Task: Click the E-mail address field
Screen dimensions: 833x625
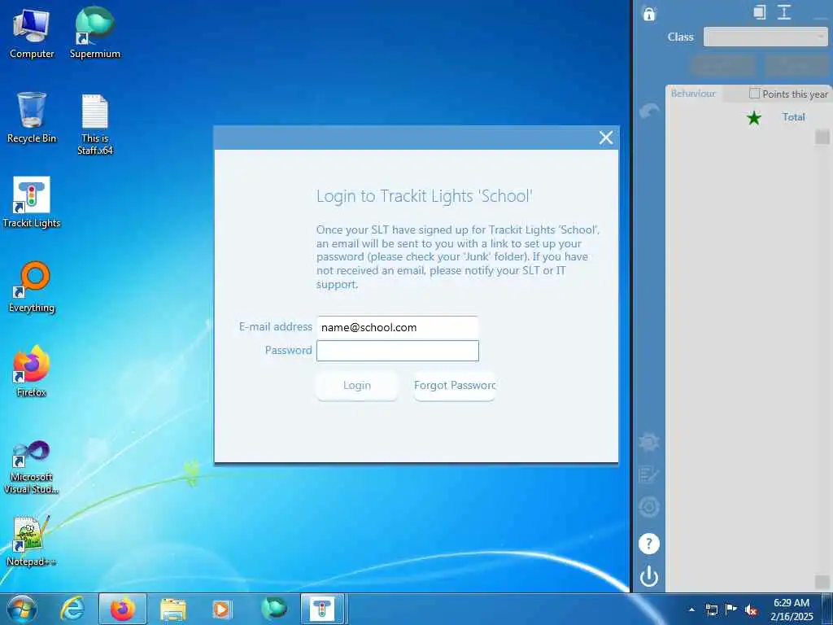Action: point(397,327)
